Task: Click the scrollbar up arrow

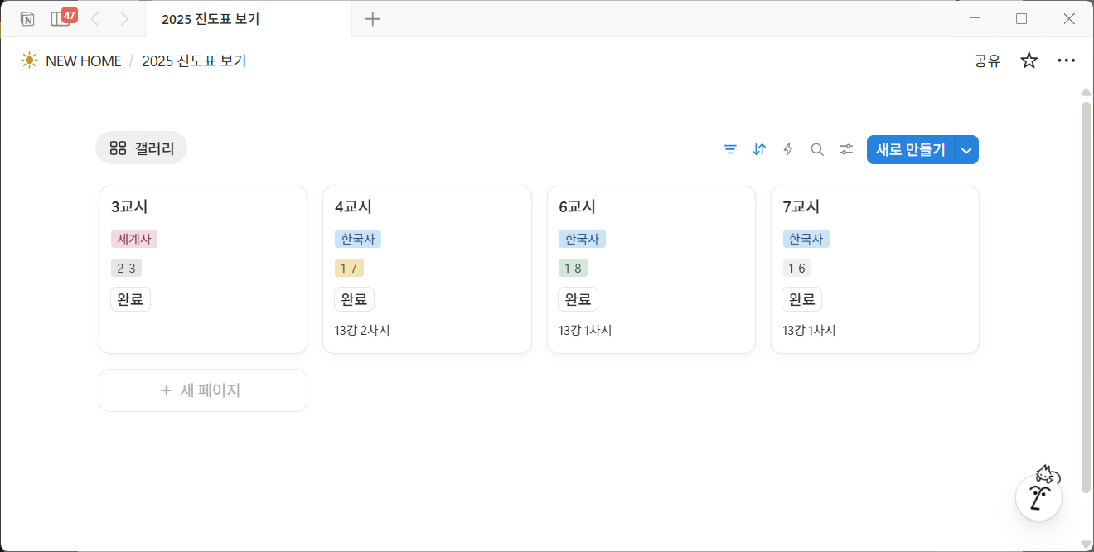Action: click(x=1087, y=92)
